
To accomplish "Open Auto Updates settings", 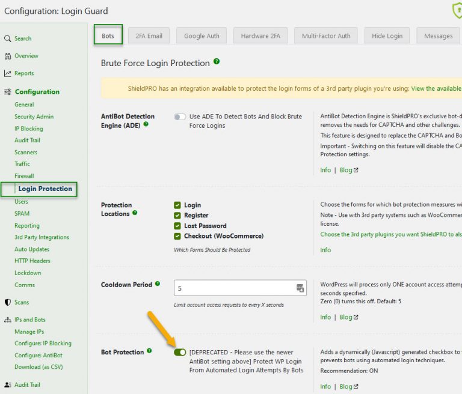I will tap(32, 249).
